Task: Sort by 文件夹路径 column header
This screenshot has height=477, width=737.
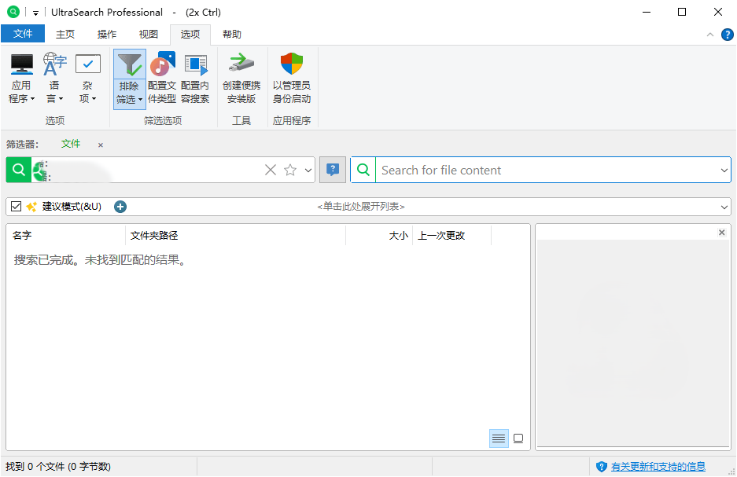Action: coord(235,235)
